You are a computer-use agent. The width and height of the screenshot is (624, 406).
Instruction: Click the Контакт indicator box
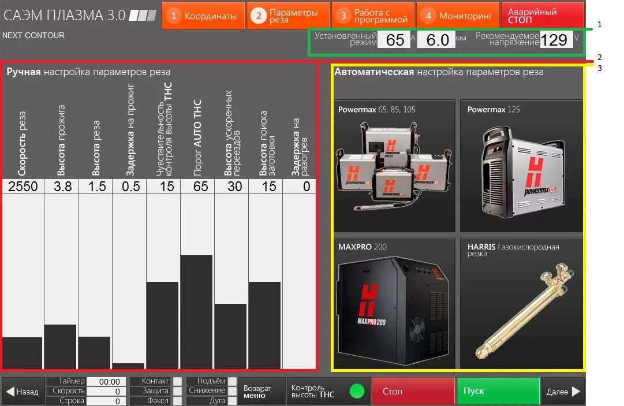[x=177, y=381]
